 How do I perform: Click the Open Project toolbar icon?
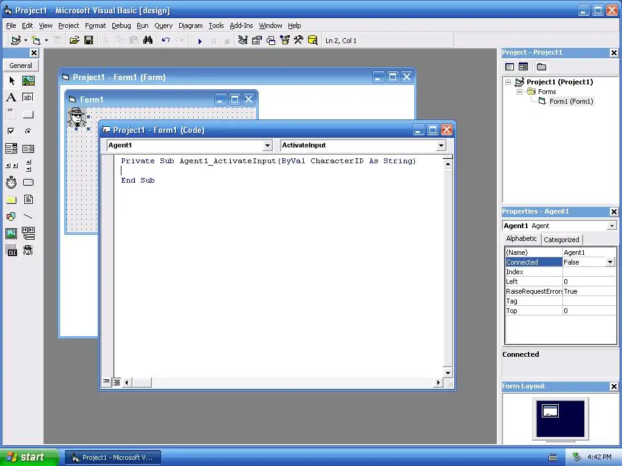pyautogui.click(x=75, y=41)
